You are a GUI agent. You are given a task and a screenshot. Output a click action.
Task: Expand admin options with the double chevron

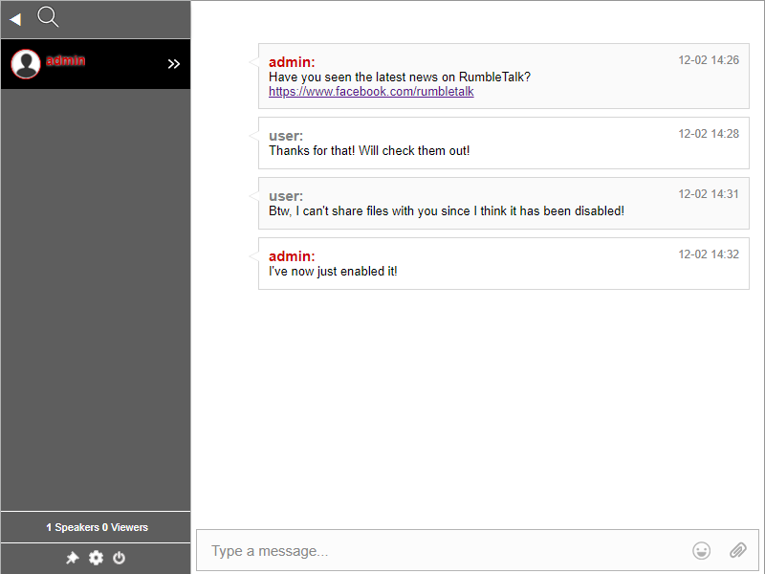(174, 64)
